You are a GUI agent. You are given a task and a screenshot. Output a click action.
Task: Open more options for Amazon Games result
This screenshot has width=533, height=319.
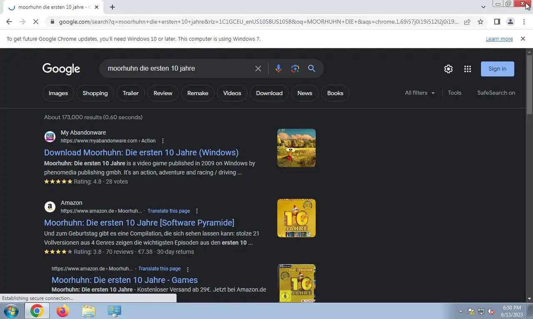click(188, 269)
